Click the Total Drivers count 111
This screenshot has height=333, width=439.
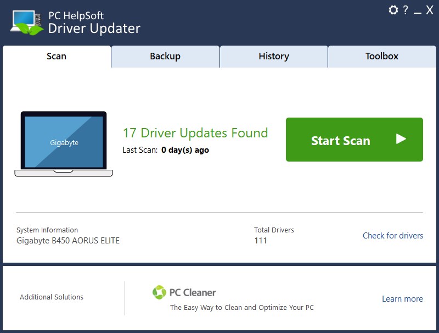coord(260,241)
